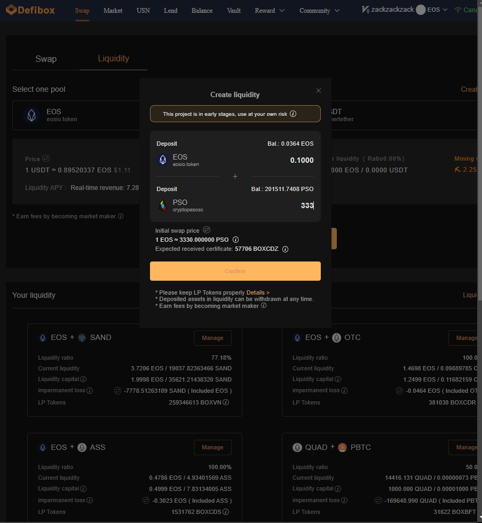
Task: Click the wallet icon before zackzackzack
Action: point(366,10)
